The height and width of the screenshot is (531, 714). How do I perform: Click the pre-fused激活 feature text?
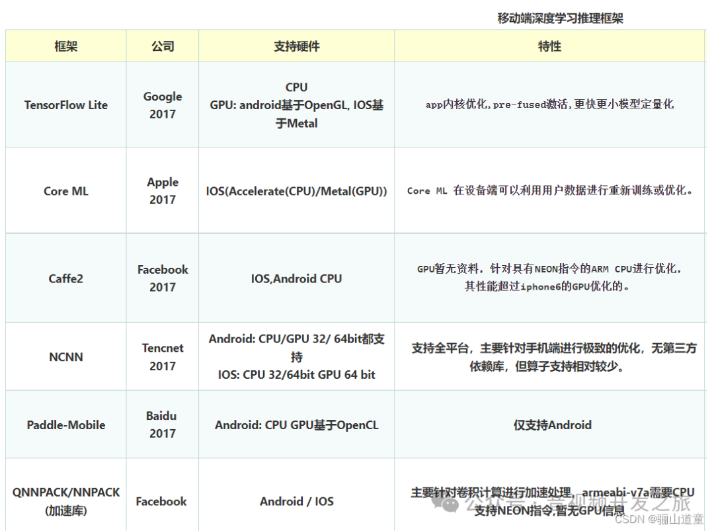[x=549, y=104]
